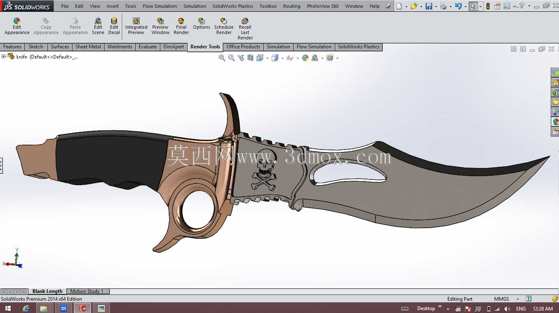Open Internet Explorer from taskbar
Screen dimensions: 559x313
[26, 308]
